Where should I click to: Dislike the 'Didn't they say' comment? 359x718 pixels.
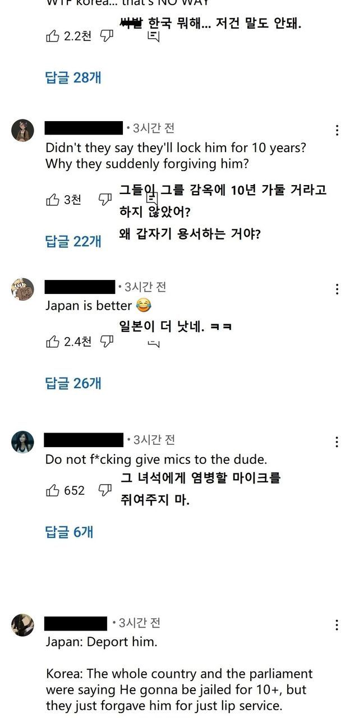105,199
